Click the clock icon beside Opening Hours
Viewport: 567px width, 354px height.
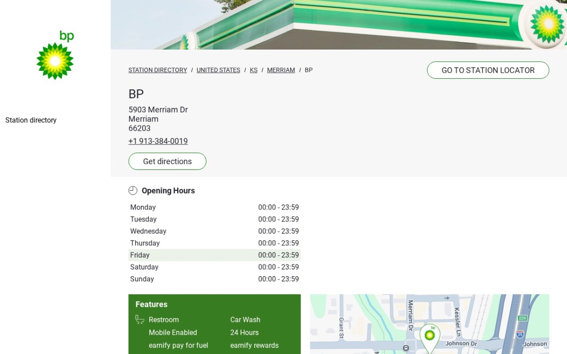point(133,191)
